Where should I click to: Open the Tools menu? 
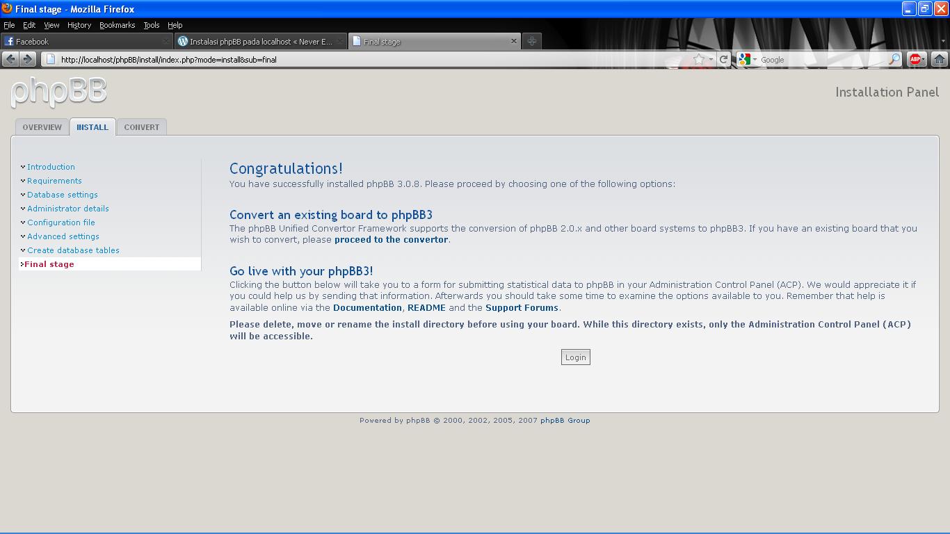click(x=152, y=25)
